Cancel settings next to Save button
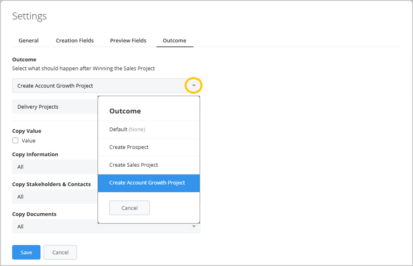 [x=60, y=252]
